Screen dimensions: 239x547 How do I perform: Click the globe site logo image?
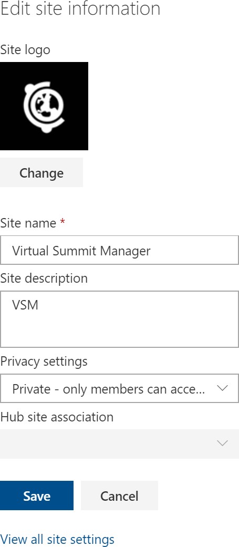(44, 106)
